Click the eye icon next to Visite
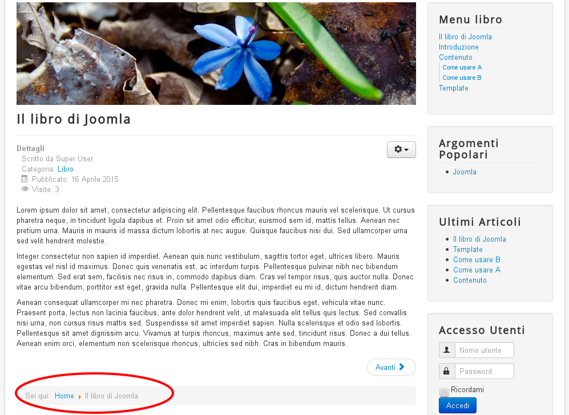This screenshot has width=569, height=415. [x=25, y=189]
